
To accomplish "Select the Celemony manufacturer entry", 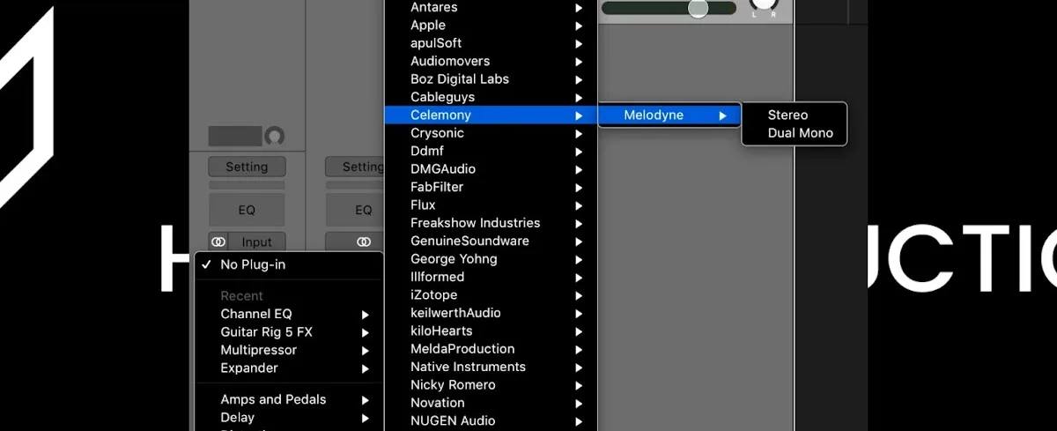I will pos(491,115).
